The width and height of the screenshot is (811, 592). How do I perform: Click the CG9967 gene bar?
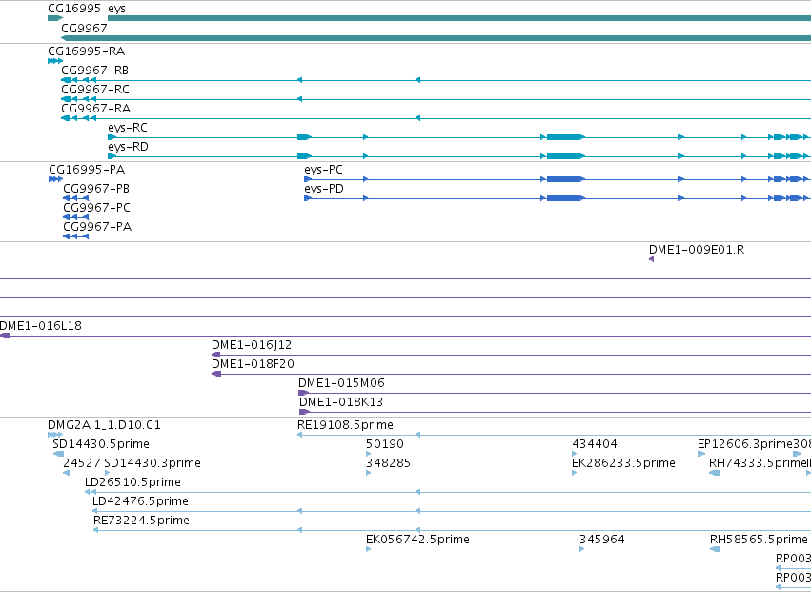(x=436, y=38)
